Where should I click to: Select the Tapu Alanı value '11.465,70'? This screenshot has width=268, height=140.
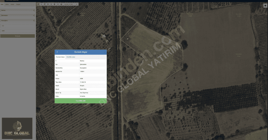tap(83, 82)
